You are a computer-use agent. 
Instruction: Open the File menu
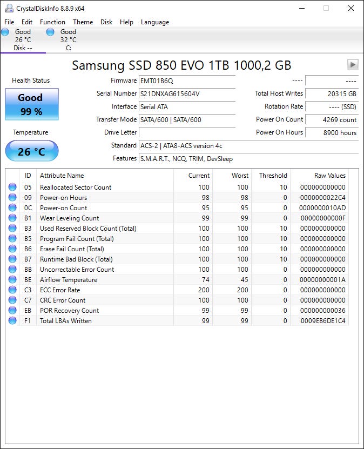(9, 22)
